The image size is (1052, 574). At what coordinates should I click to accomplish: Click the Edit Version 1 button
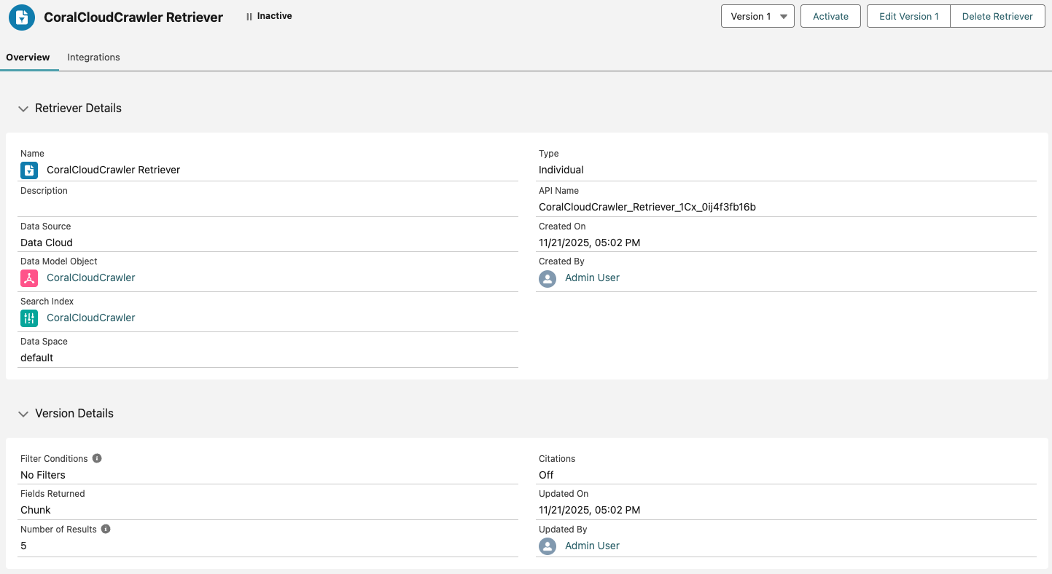[908, 17]
